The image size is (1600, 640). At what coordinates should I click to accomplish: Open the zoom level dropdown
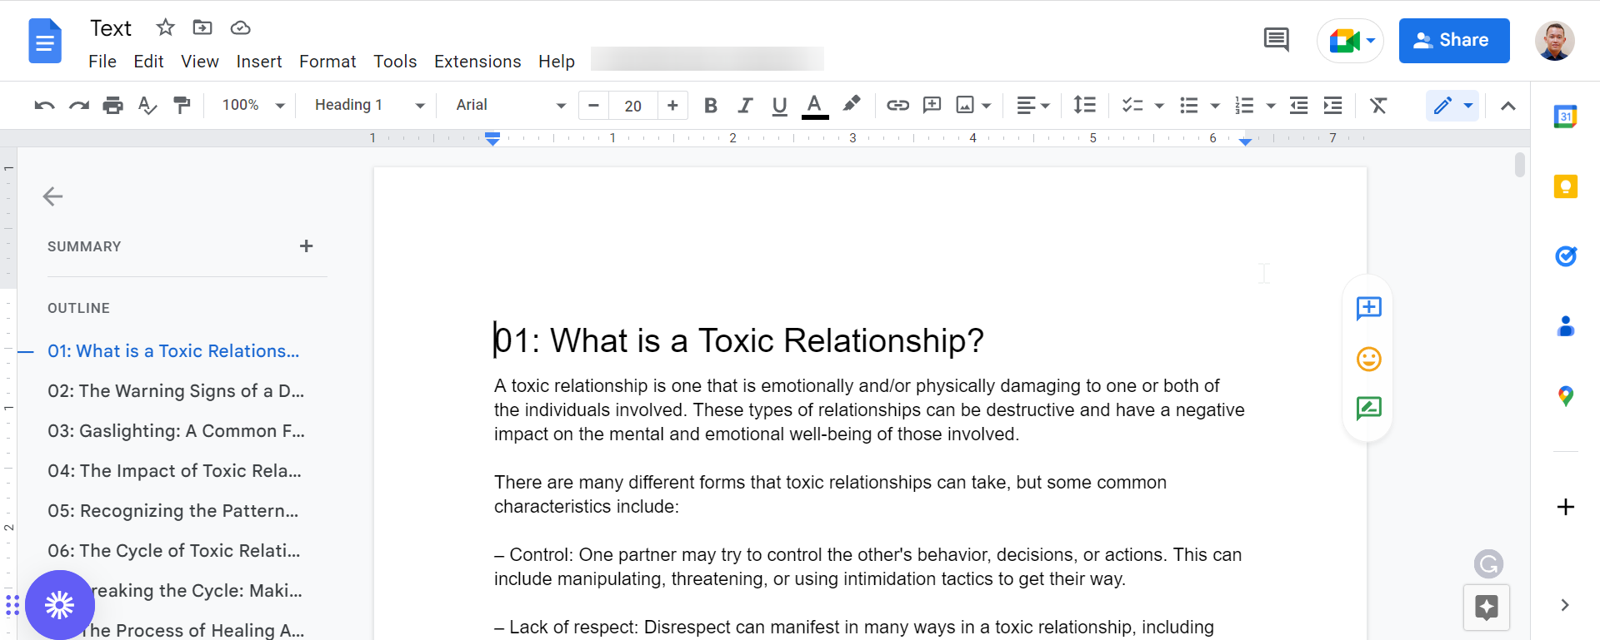coord(253,106)
